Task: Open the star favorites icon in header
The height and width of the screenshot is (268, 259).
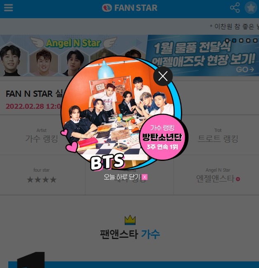Action: [x=251, y=8]
